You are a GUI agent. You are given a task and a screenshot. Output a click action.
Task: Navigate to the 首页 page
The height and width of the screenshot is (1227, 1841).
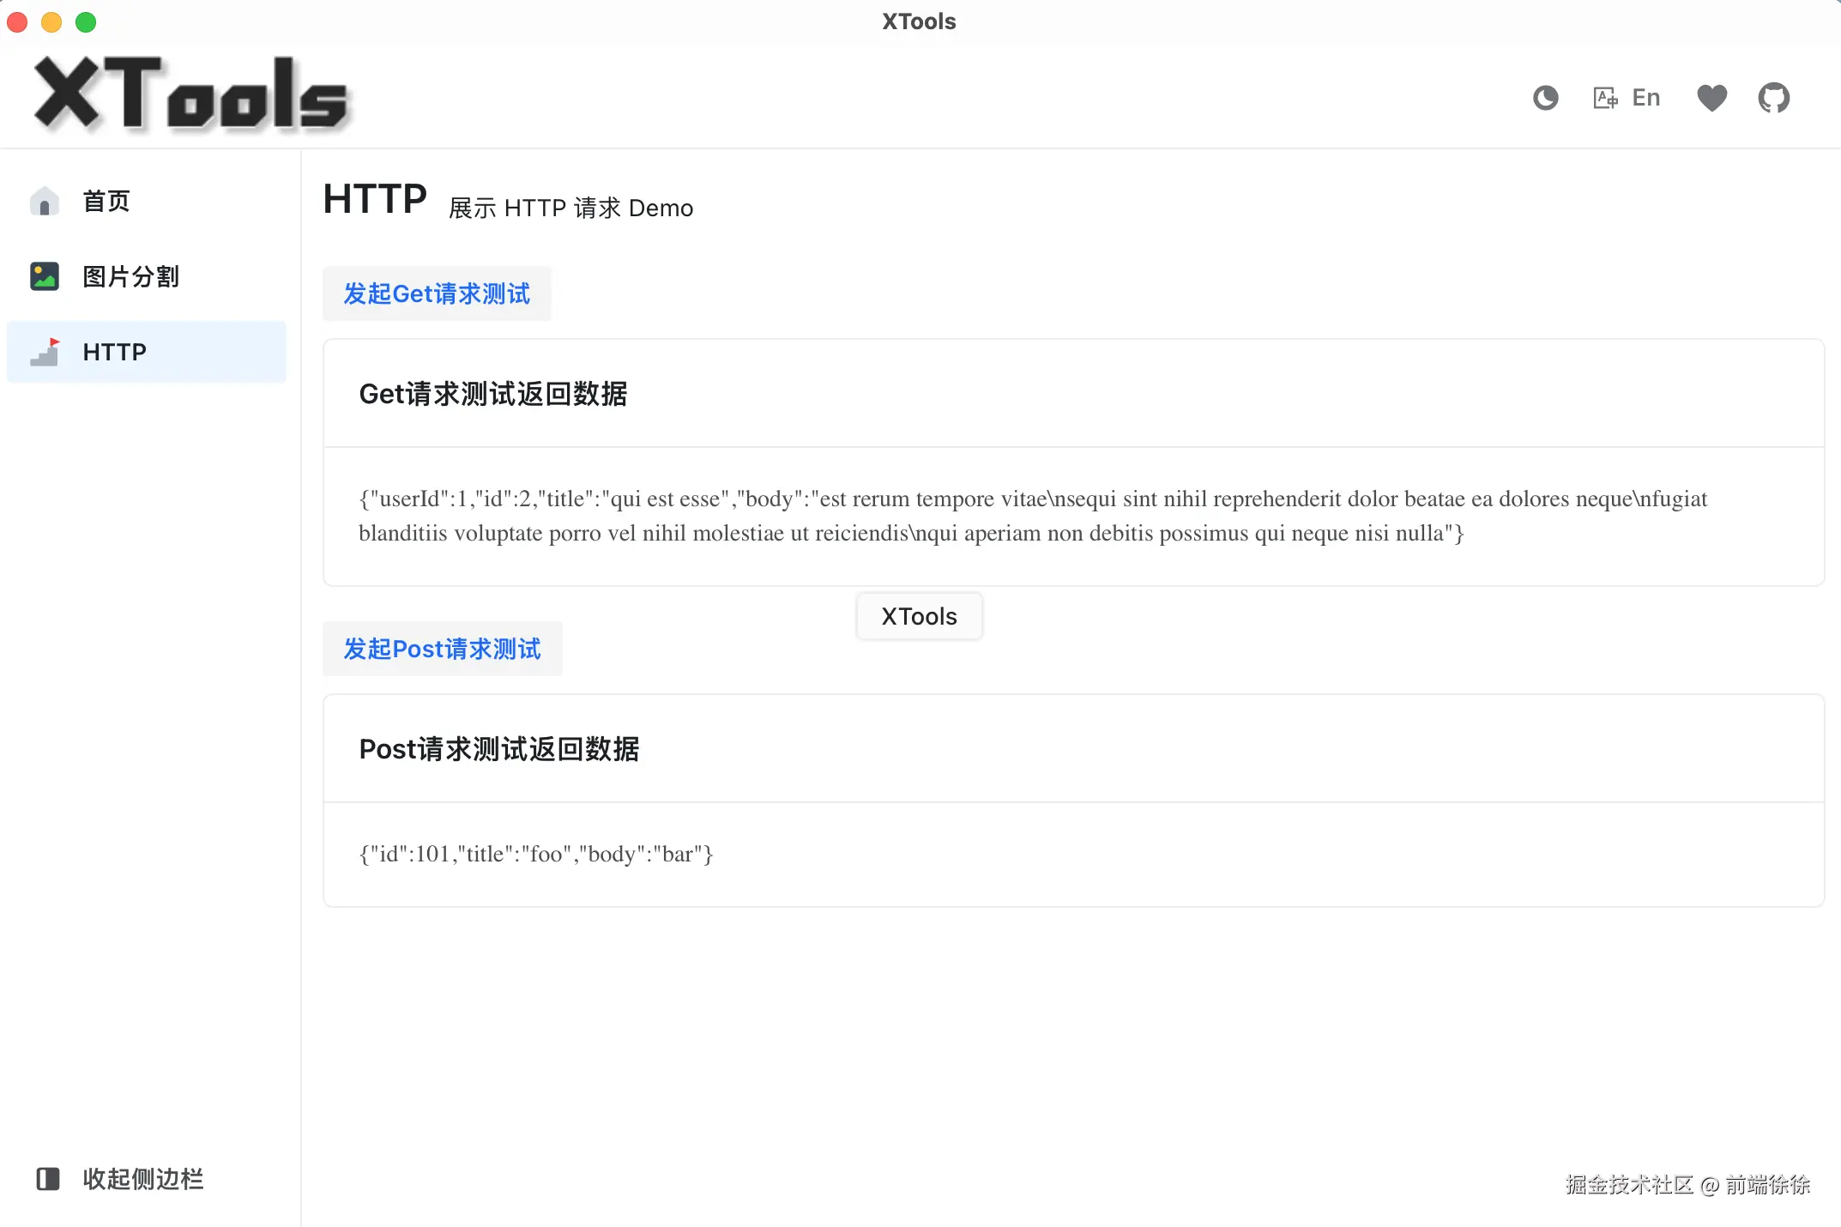point(106,200)
